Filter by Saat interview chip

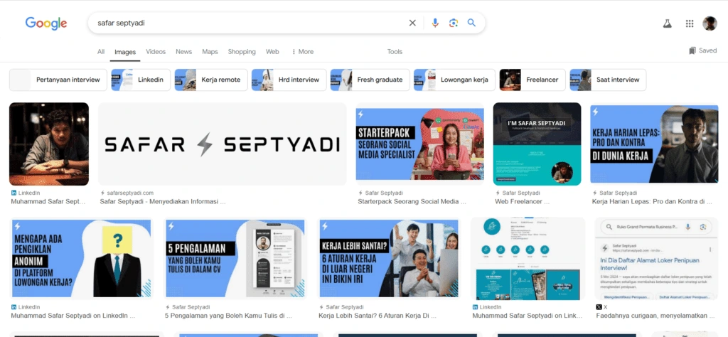(x=608, y=80)
